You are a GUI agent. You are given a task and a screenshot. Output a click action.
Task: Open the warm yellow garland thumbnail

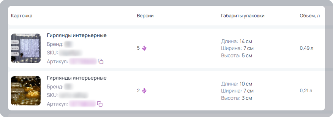coord(26,91)
